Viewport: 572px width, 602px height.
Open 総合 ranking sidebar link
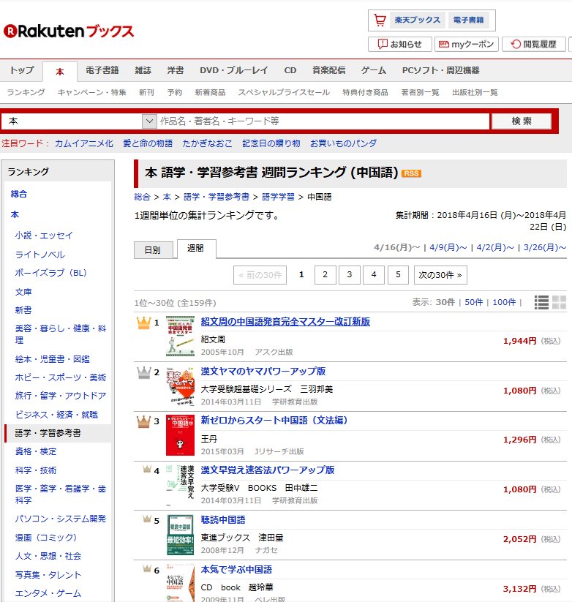[x=19, y=195]
